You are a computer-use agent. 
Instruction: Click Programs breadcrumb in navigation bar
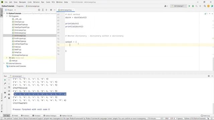[20, 6]
